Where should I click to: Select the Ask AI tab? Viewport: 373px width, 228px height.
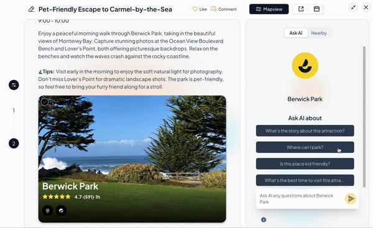(x=296, y=33)
